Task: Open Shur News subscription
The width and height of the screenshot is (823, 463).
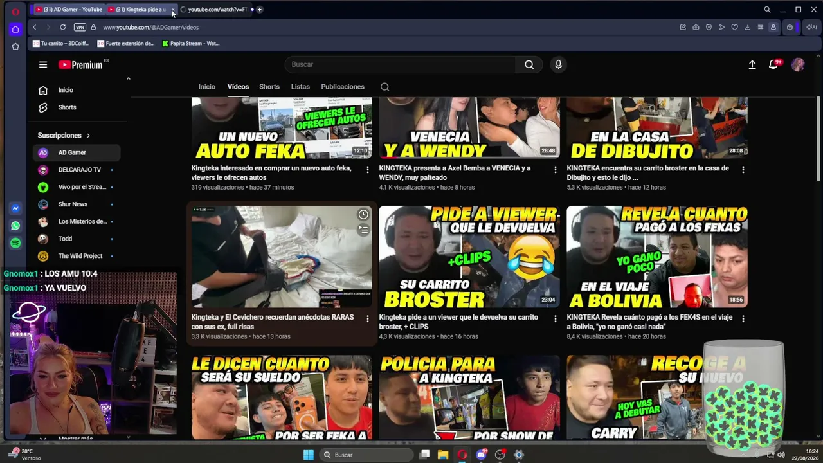Action: (x=77, y=204)
